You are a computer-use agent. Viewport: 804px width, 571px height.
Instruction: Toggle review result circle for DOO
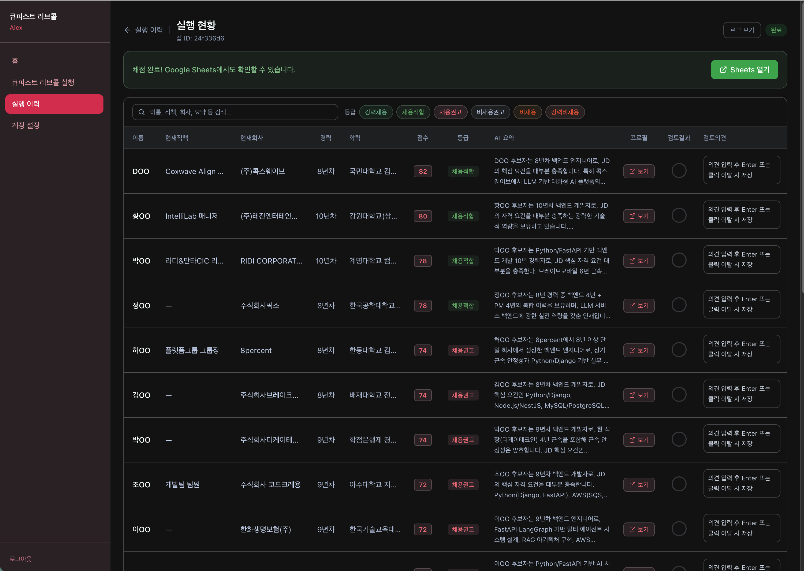tap(679, 170)
